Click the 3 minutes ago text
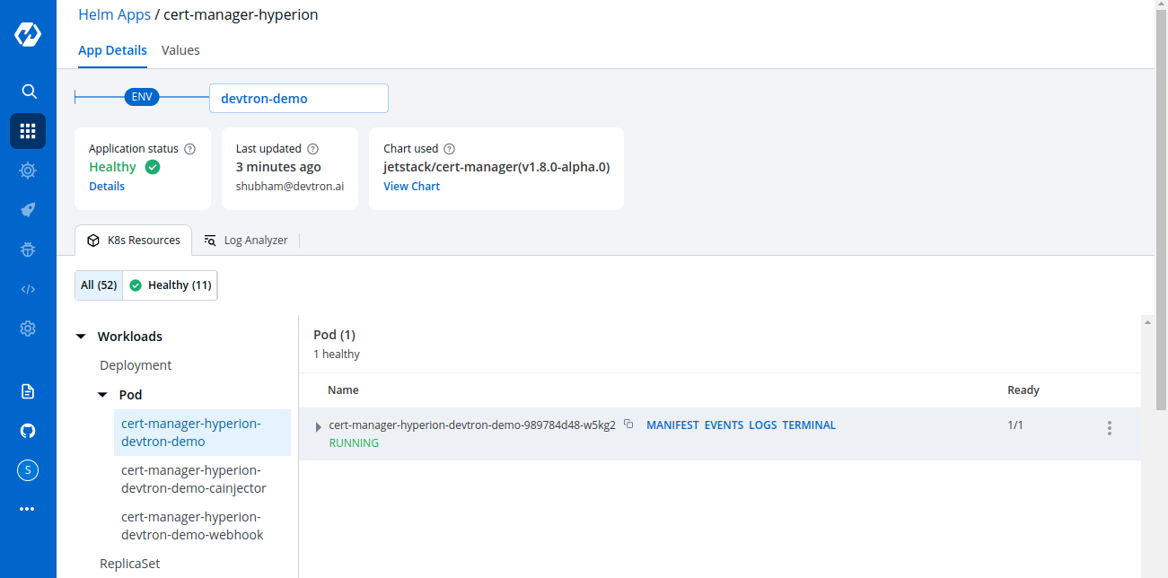This screenshot has width=1168, height=578. [x=278, y=167]
